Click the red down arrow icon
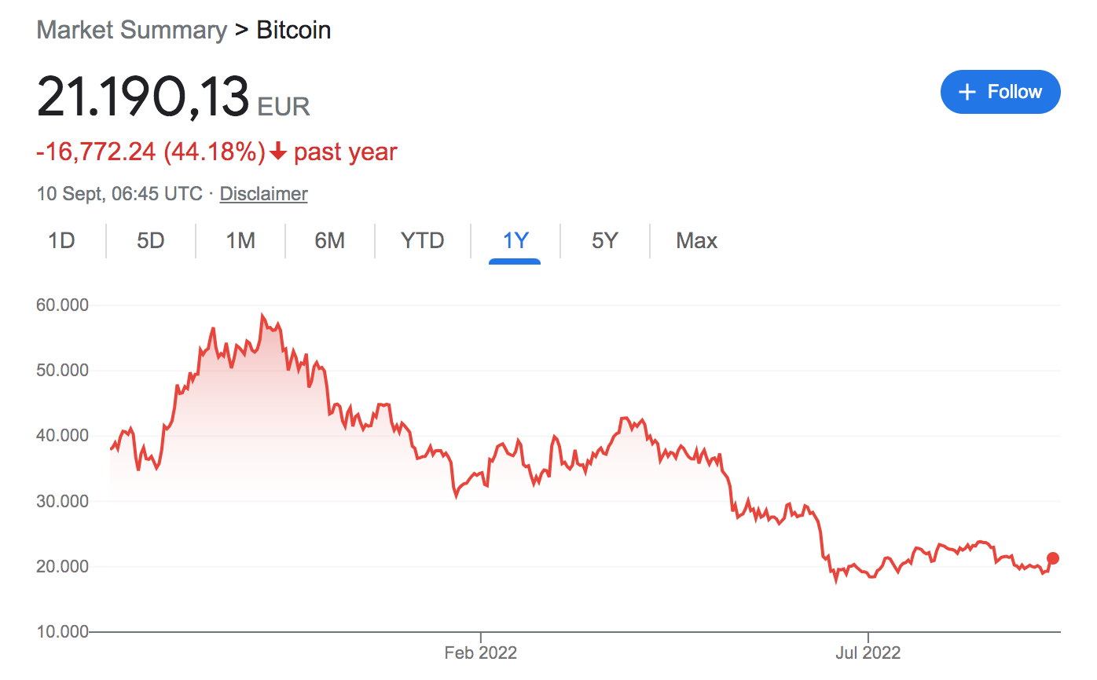Viewport: 1097px width, 680px height. (277, 152)
